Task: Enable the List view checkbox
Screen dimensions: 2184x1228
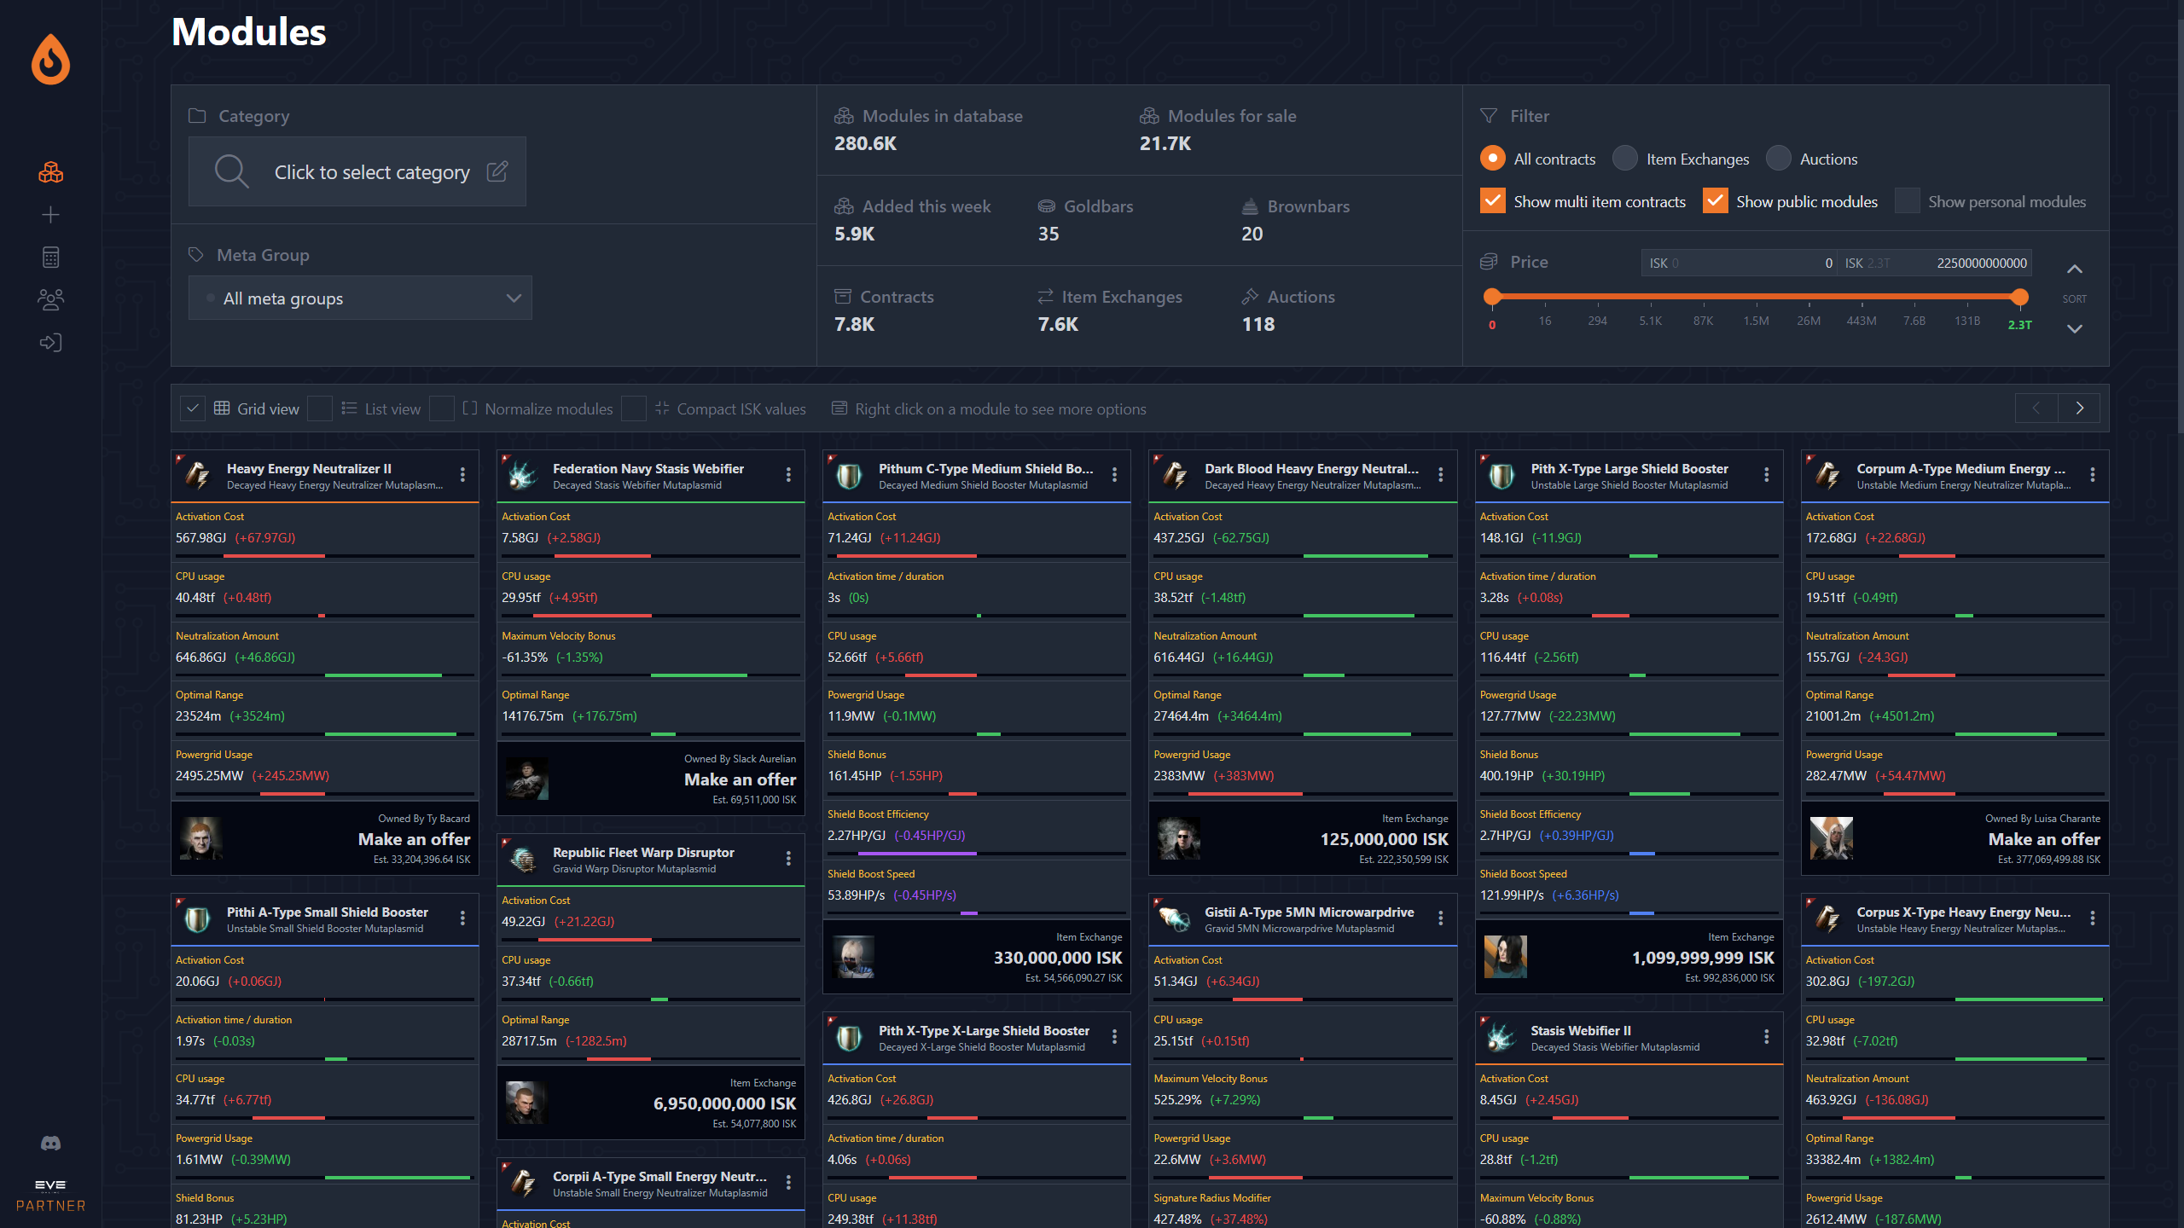Action: pyautogui.click(x=320, y=408)
